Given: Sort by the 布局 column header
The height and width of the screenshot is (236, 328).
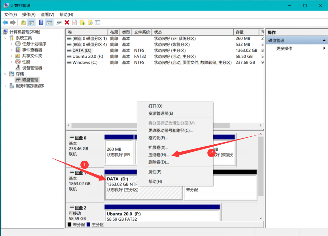Looking at the screenshot, I should pyautogui.click(x=114, y=32).
